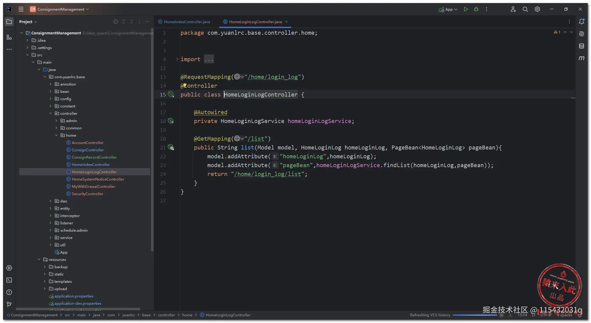The image size is (591, 323).
Task: Click the controller breadcrumb in status bar
Action: tap(166, 315)
